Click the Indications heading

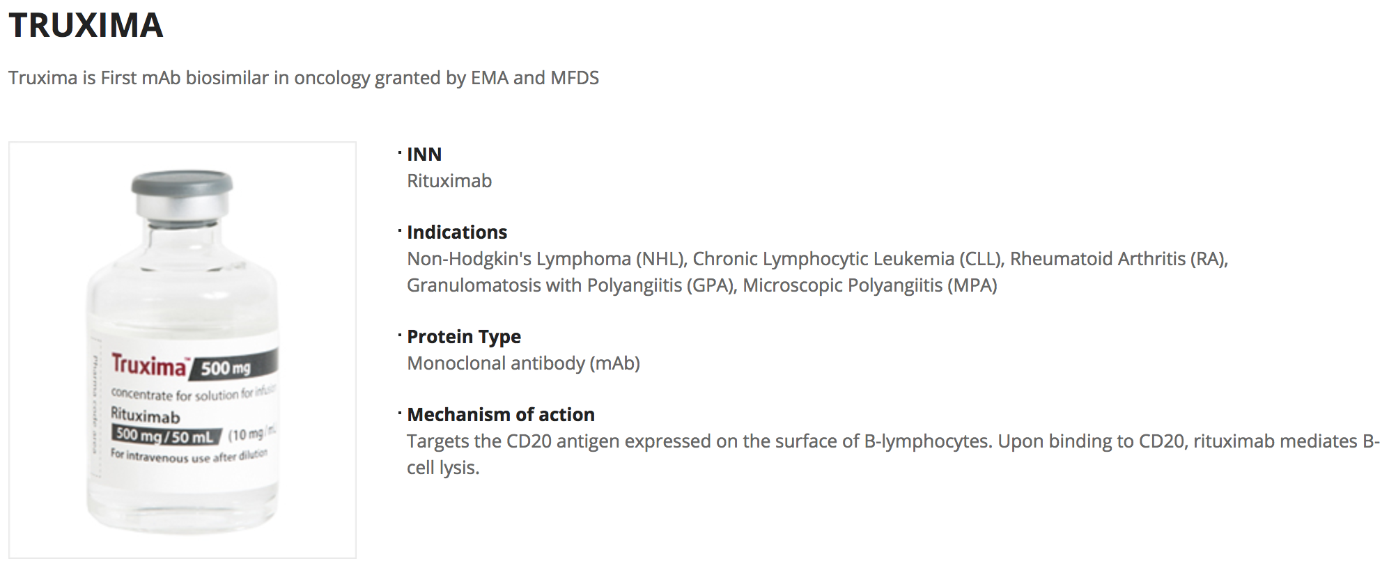pos(456,232)
